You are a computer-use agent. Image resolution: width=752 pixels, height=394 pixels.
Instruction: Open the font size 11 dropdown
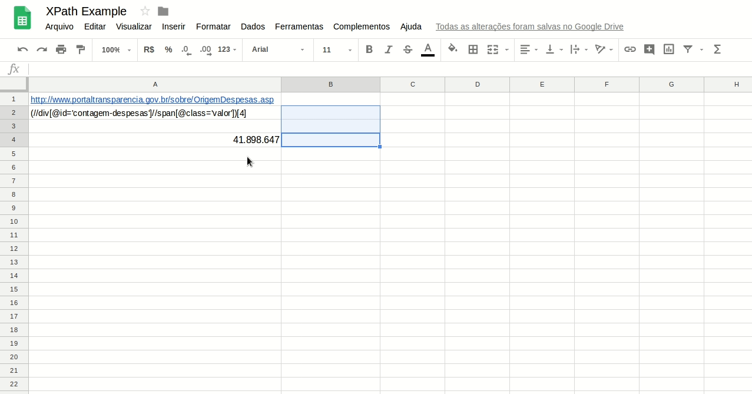[337, 50]
